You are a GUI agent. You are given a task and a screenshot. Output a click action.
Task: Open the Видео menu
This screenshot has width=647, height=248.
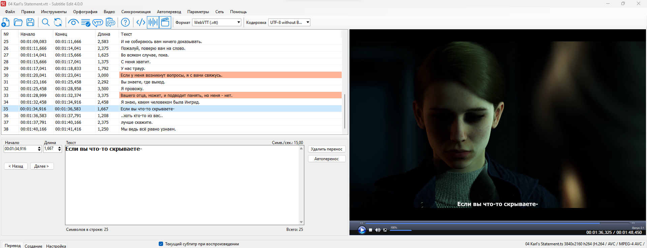(x=109, y=12)
